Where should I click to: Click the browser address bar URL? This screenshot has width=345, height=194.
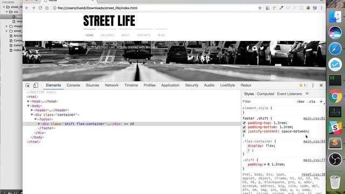pos(98,8)
